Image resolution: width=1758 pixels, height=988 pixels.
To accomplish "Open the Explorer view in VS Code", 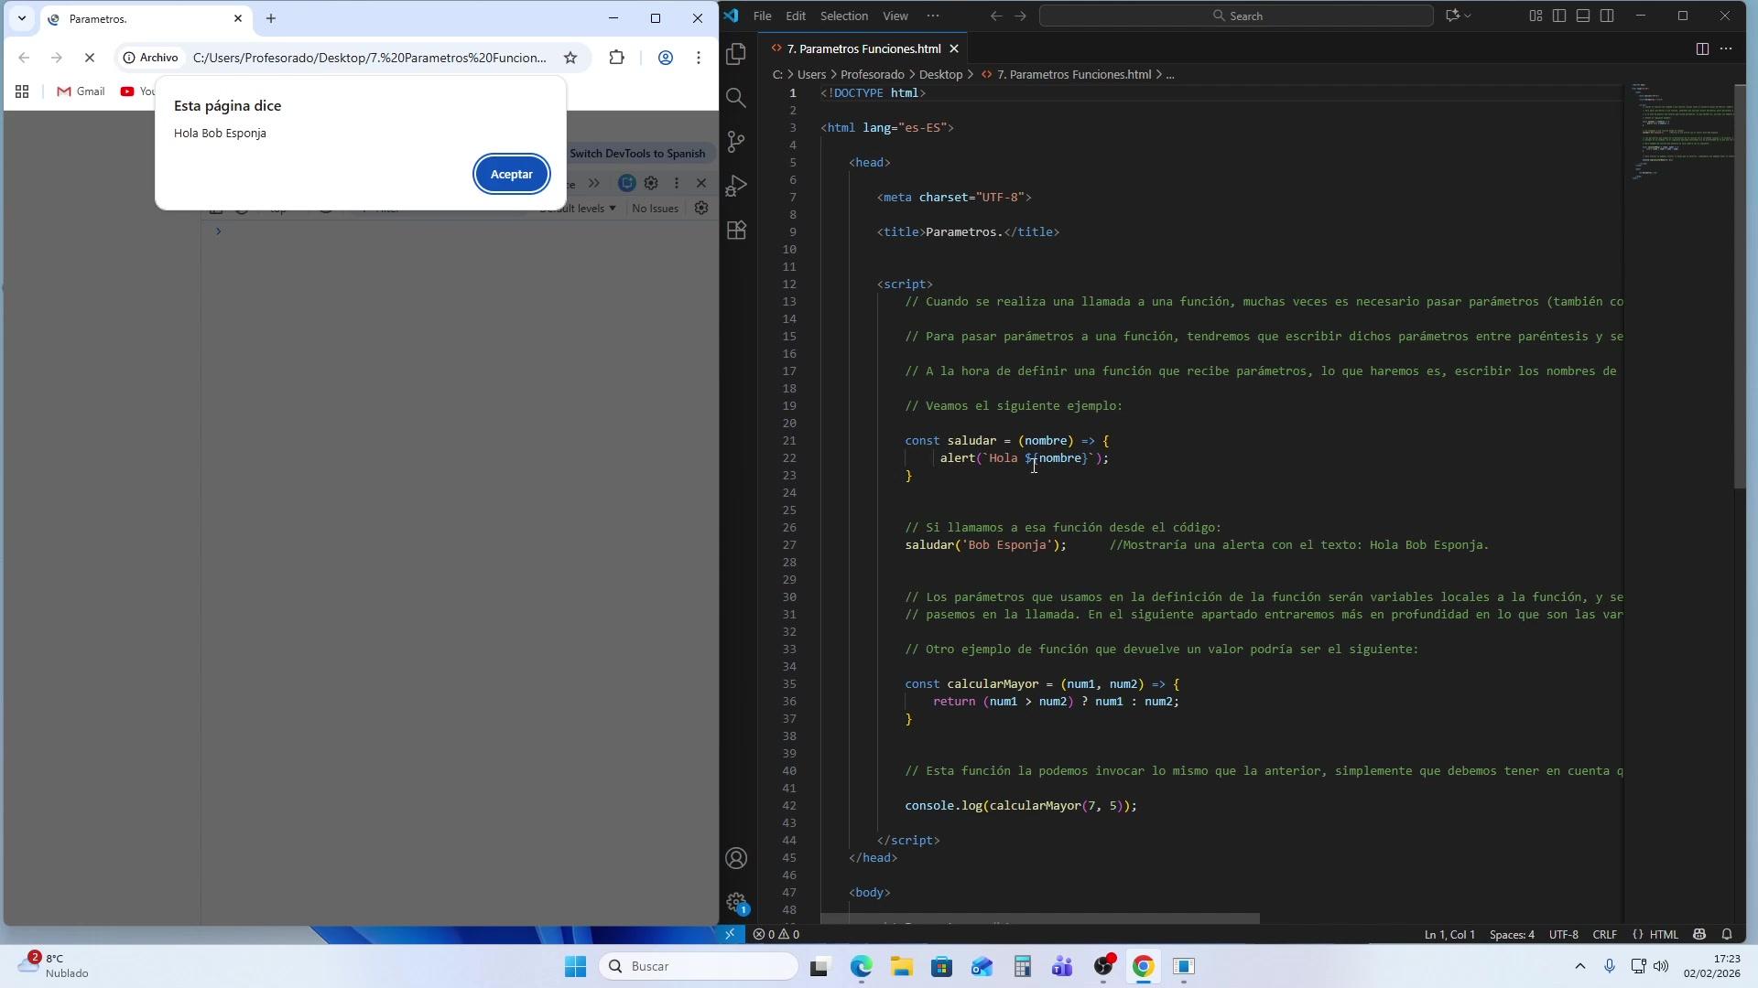I will pyautogui.click(x=736, y=55).
